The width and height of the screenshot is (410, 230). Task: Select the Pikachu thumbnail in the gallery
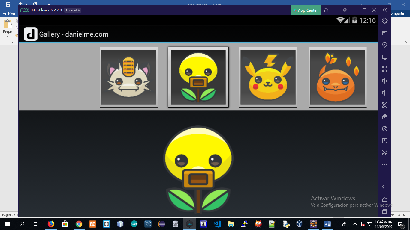click(268, 77)
